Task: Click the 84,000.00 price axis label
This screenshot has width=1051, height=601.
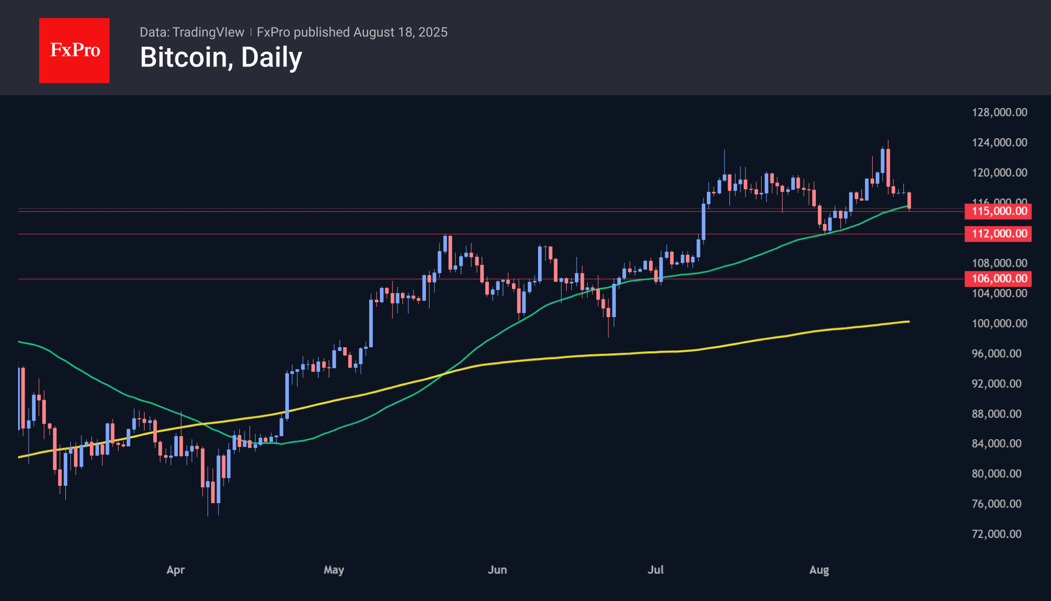Action: click(996, 444)
